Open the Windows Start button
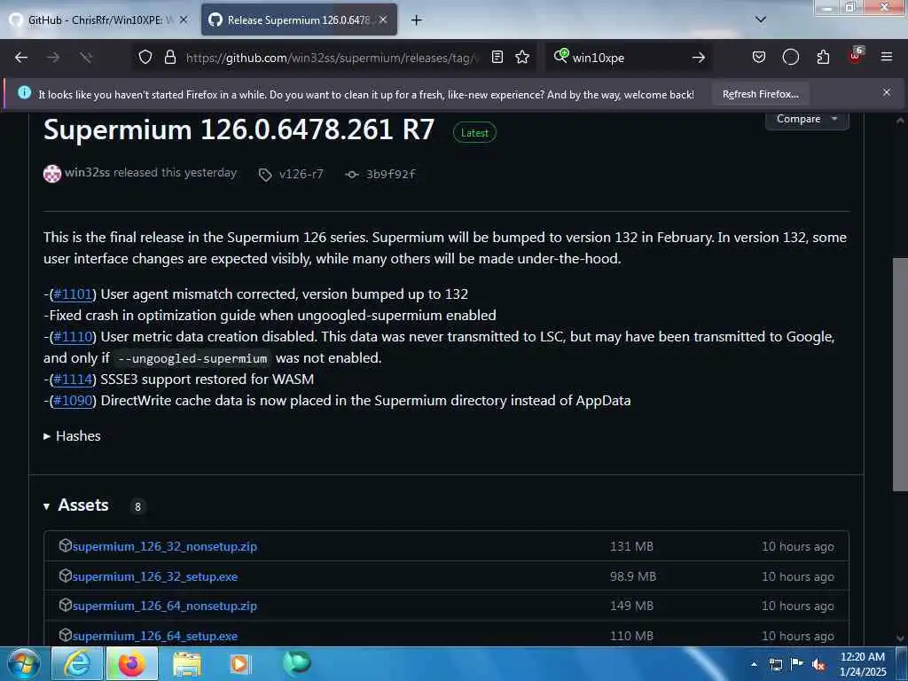Viewport: 908px width, 681px height. [x=23, y=663]
